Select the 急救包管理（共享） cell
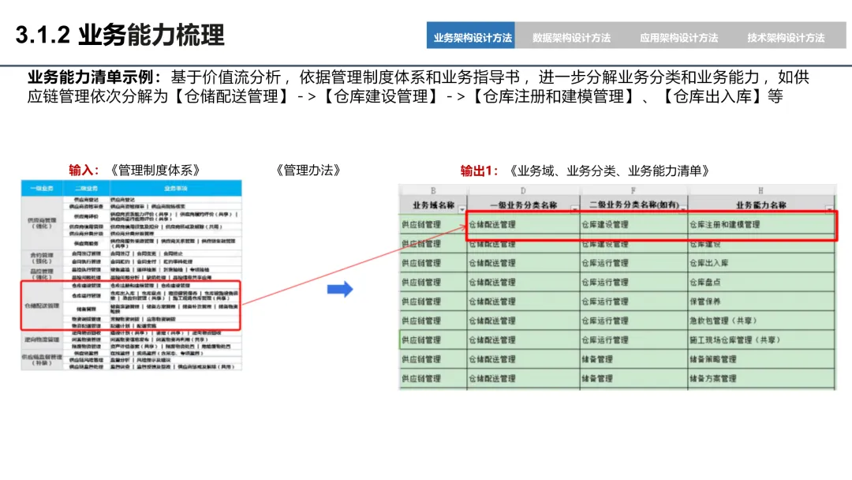 760,321
